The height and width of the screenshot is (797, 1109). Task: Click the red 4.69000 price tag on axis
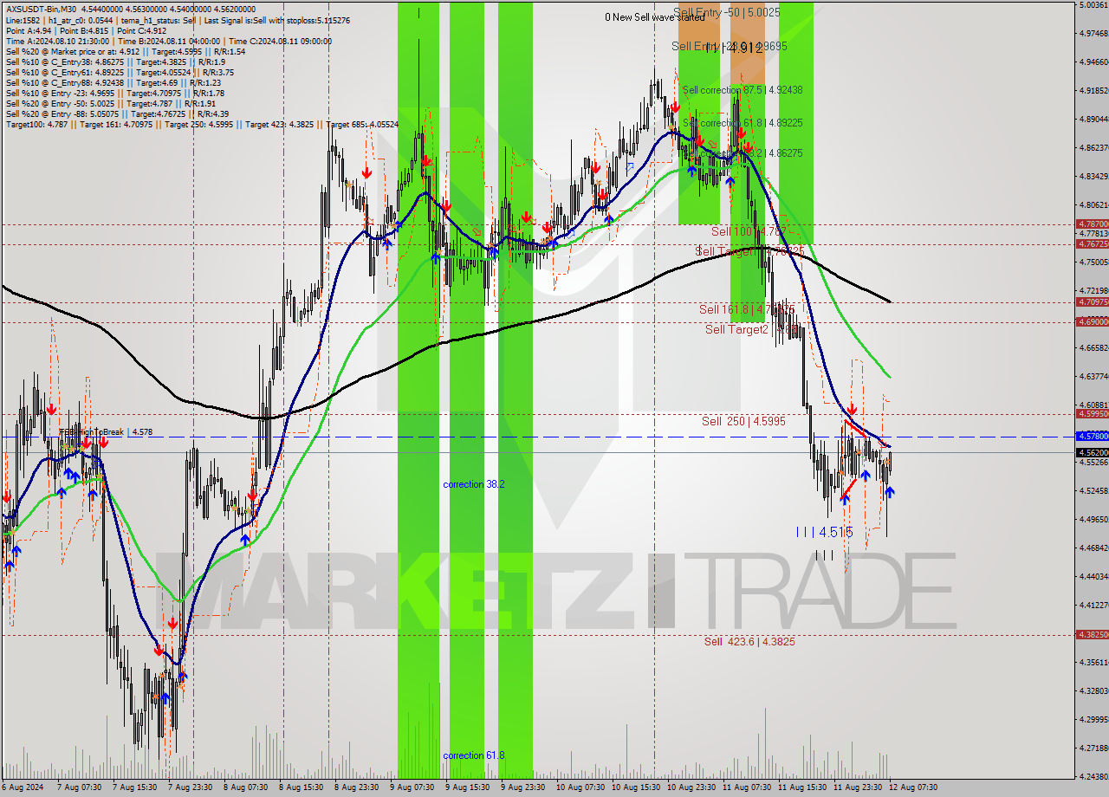1092,321
